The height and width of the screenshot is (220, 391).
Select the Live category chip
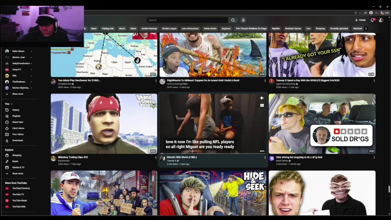click(308, 28)
